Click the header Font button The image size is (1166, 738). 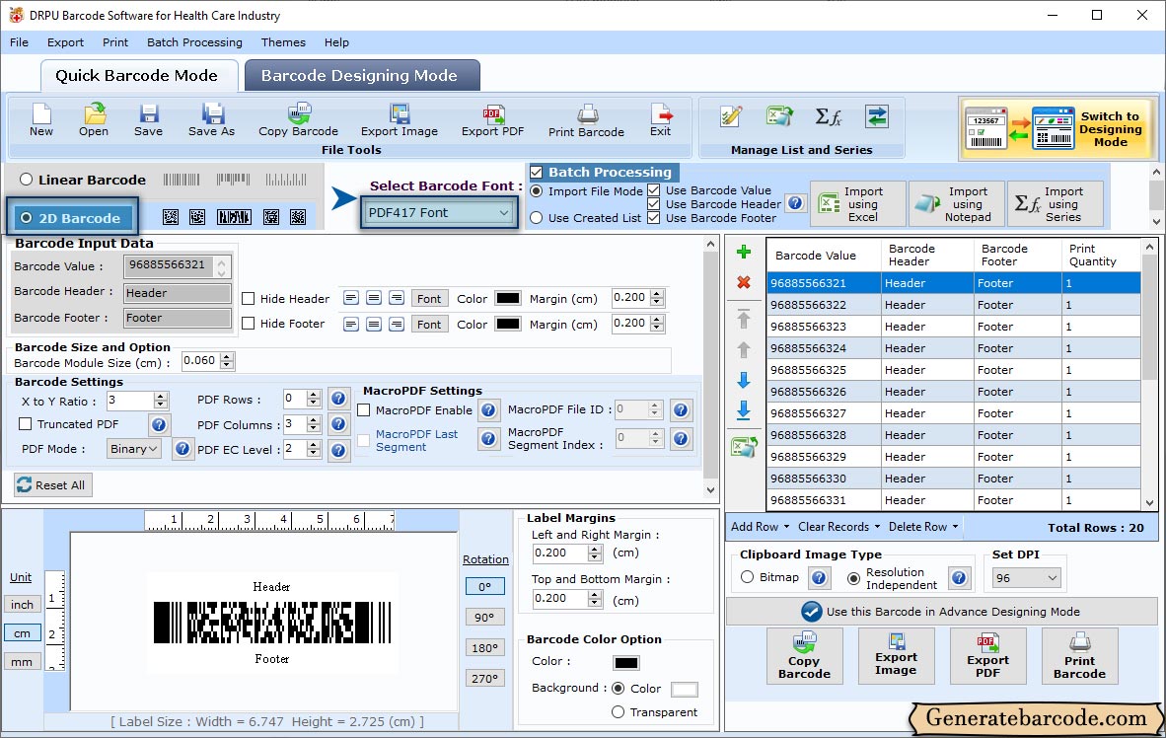pos(429,298)
